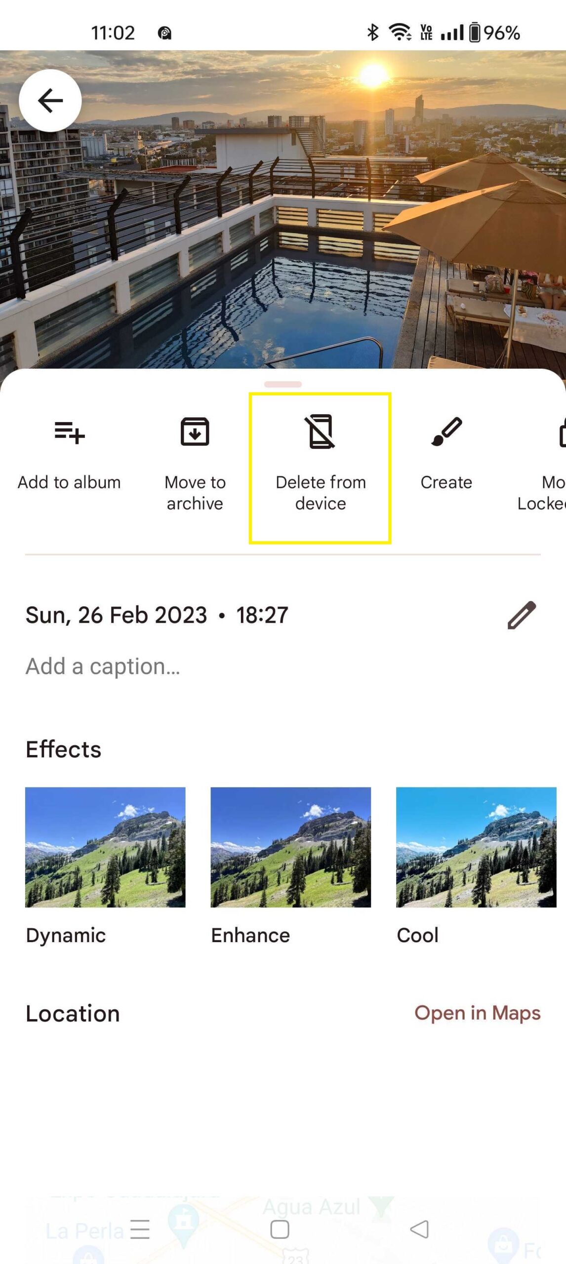Tap the Move to Locked Folder icon
This screenshot has height=1264, width=566.
tap(561, 433)
